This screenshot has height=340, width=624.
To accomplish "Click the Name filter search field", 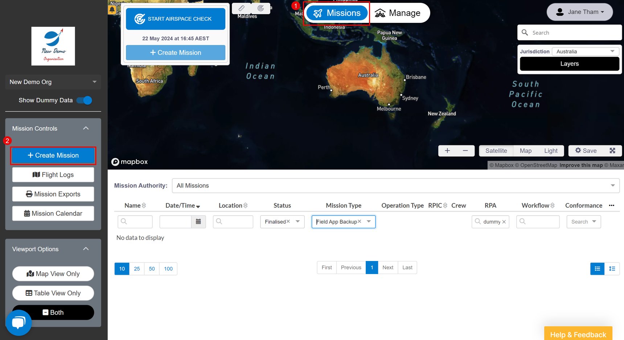I will pyautogui.click(x=135, y=221).
